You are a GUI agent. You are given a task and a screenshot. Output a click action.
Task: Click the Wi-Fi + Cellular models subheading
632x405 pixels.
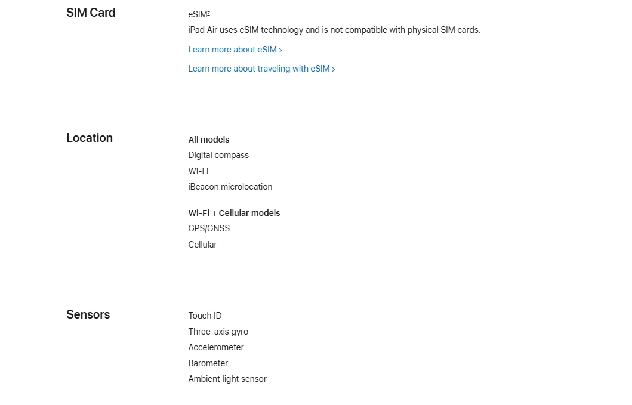click(x=234, y=213)
